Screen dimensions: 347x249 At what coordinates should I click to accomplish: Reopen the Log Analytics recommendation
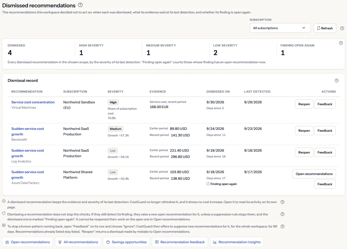tap(304, 152)
